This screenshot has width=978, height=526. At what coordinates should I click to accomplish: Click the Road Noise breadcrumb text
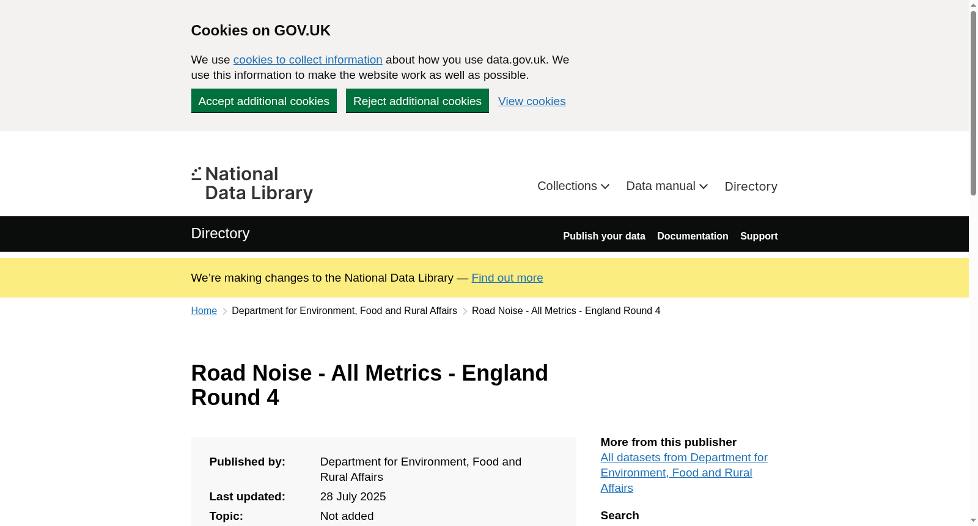566,311
